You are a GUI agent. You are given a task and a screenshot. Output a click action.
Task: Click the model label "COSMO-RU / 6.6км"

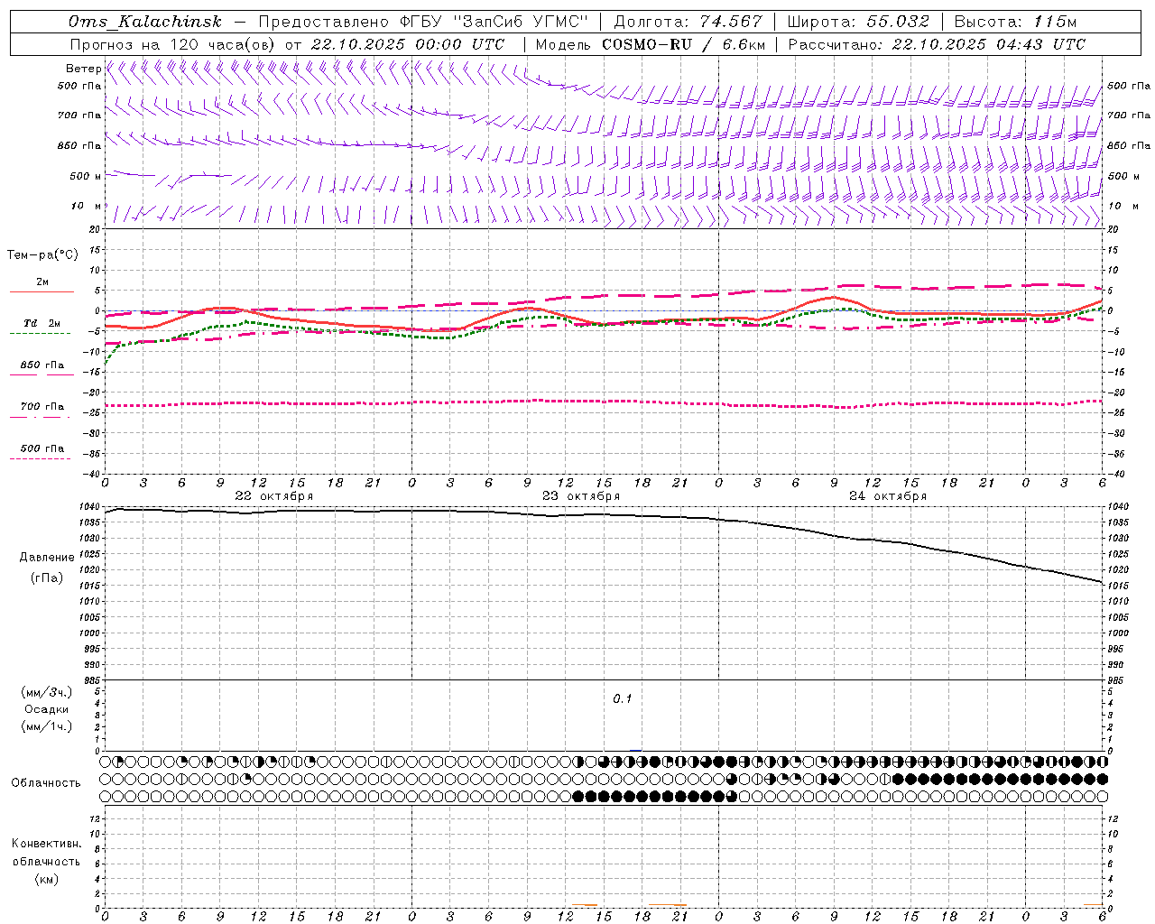(683, 44)
